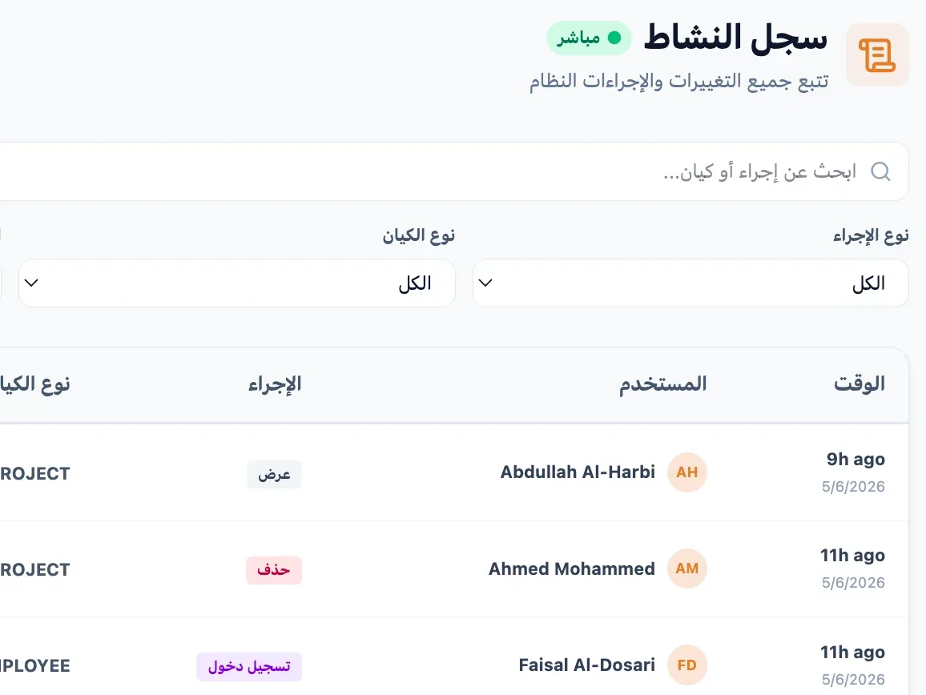Open the نوع الكيان entity type dropdown

tap(237, 283)
